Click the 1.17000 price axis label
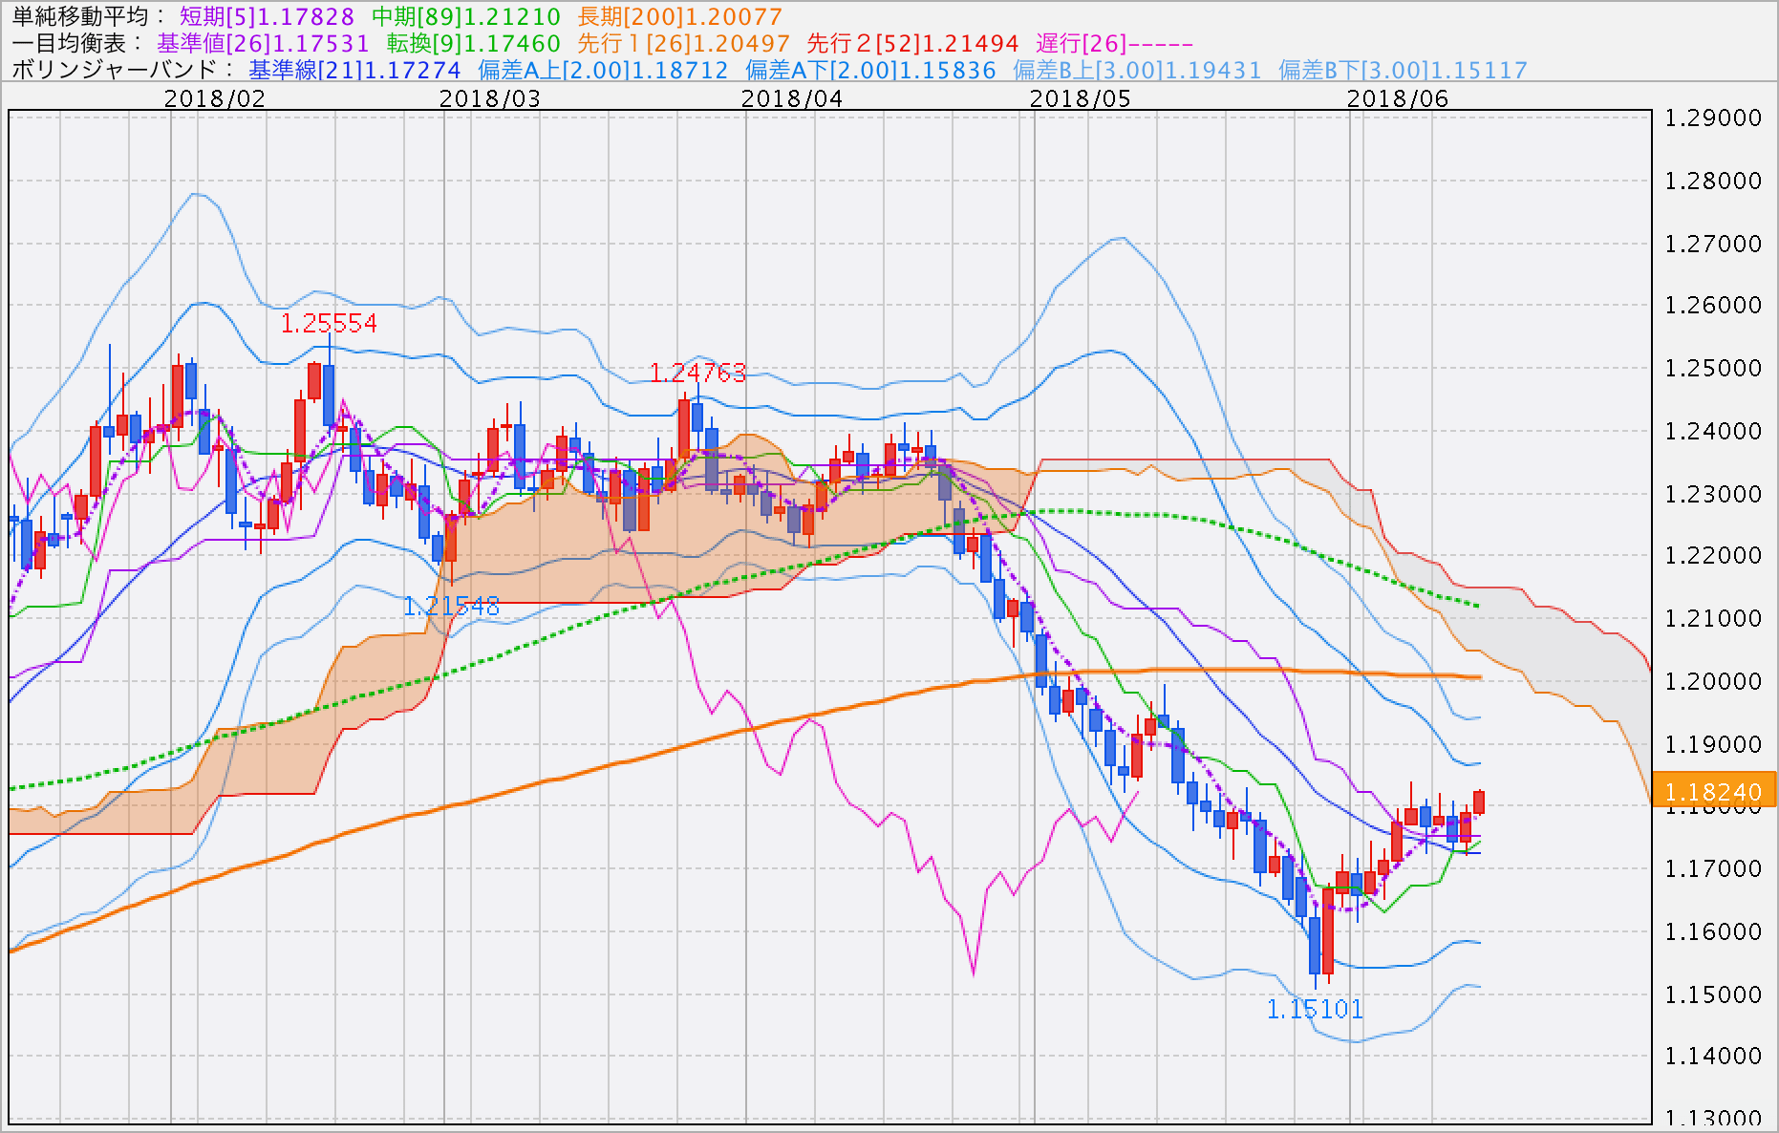Image resolution: width=1779 pixels, height=1133 pixels. [x=1713, y=868]
